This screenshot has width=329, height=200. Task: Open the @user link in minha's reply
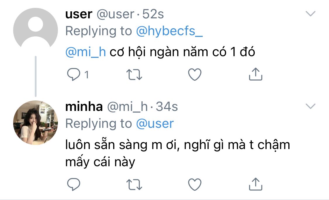click(155, 124)
